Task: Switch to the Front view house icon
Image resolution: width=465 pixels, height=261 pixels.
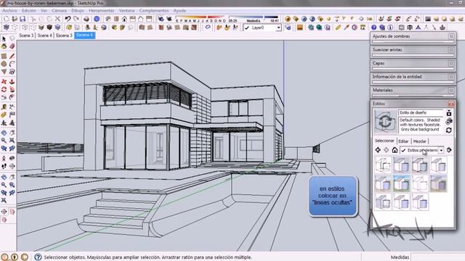Action: pyautogui.click(x=124, y=19)
